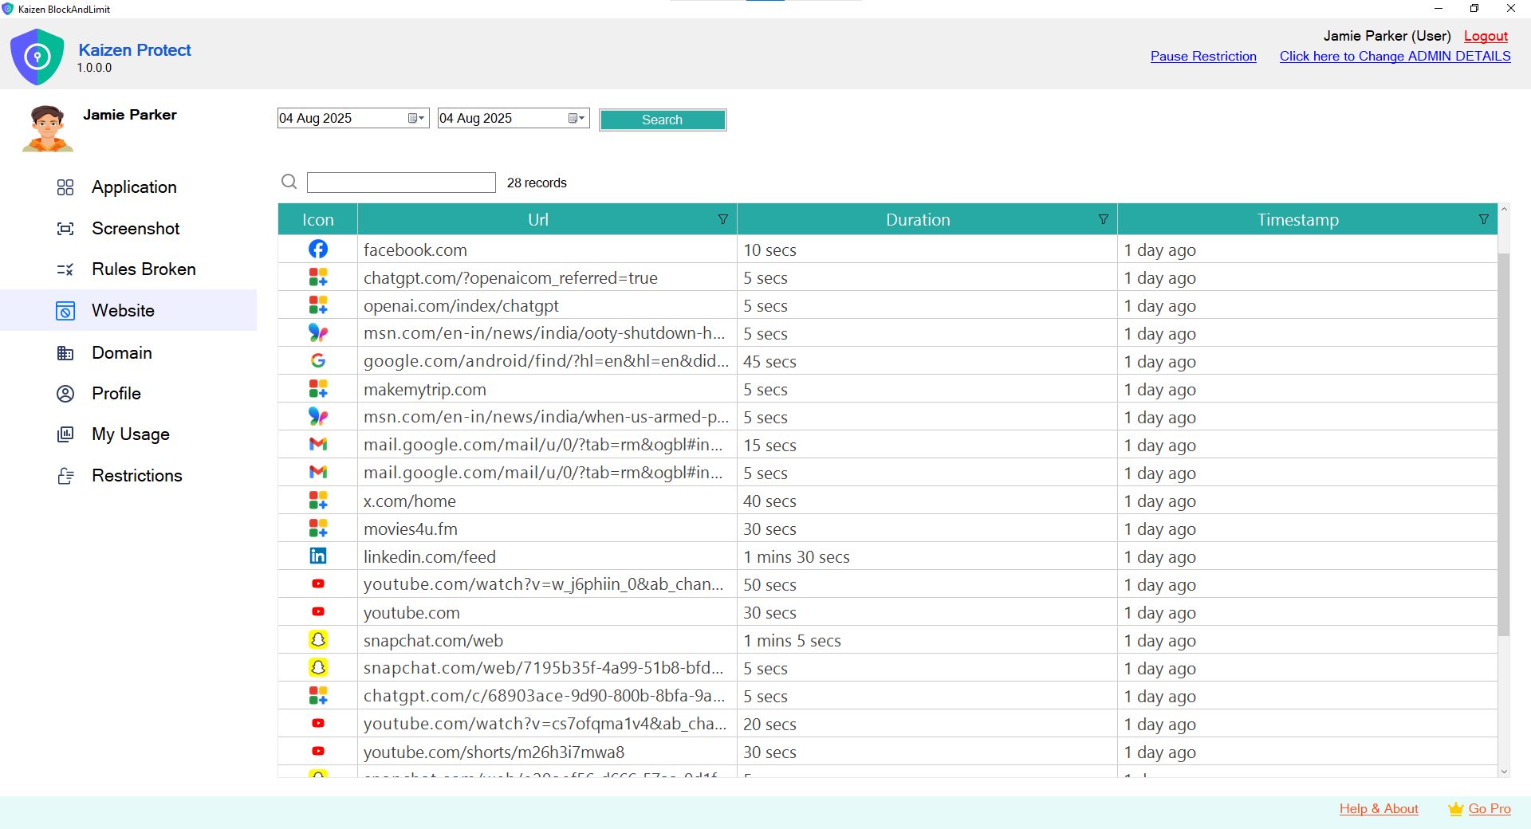Open the Restrictions menu item
This screenshot has height=829, width=1531.
137,476
